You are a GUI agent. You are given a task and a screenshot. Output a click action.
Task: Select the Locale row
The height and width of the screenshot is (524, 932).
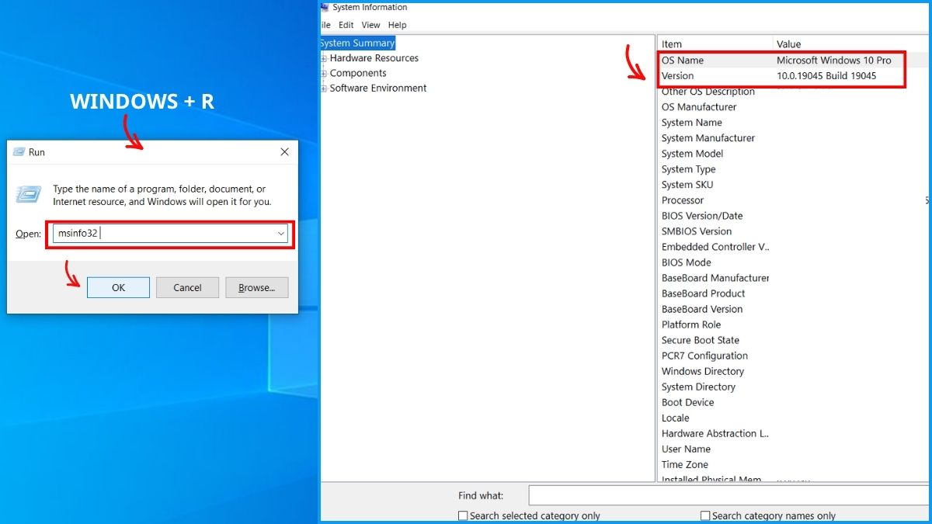[x=794, y=418]
